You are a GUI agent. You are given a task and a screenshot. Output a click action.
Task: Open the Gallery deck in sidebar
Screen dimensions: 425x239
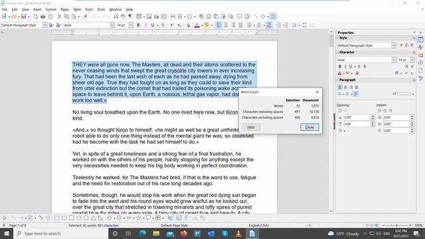[x=420, y=55]
